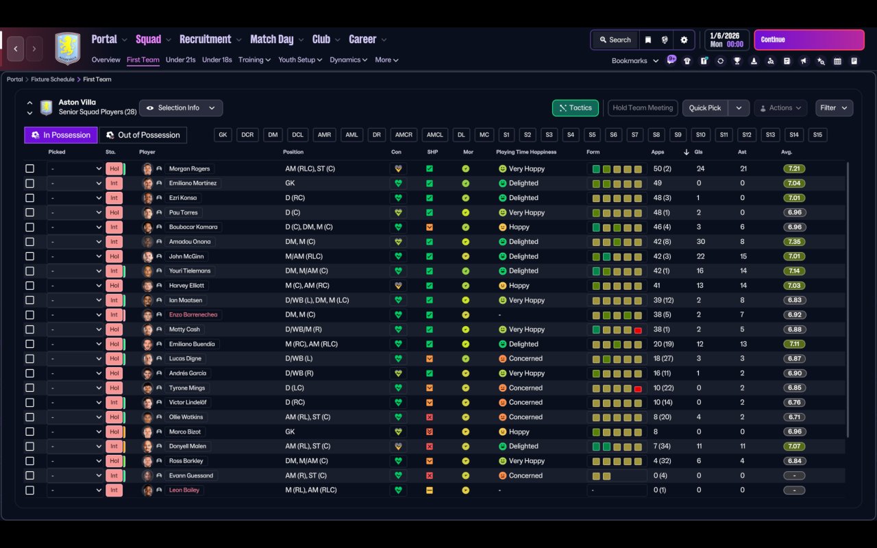Click the Search field in top bar
The height and width of the screenshot is (548, 877).
614,40
